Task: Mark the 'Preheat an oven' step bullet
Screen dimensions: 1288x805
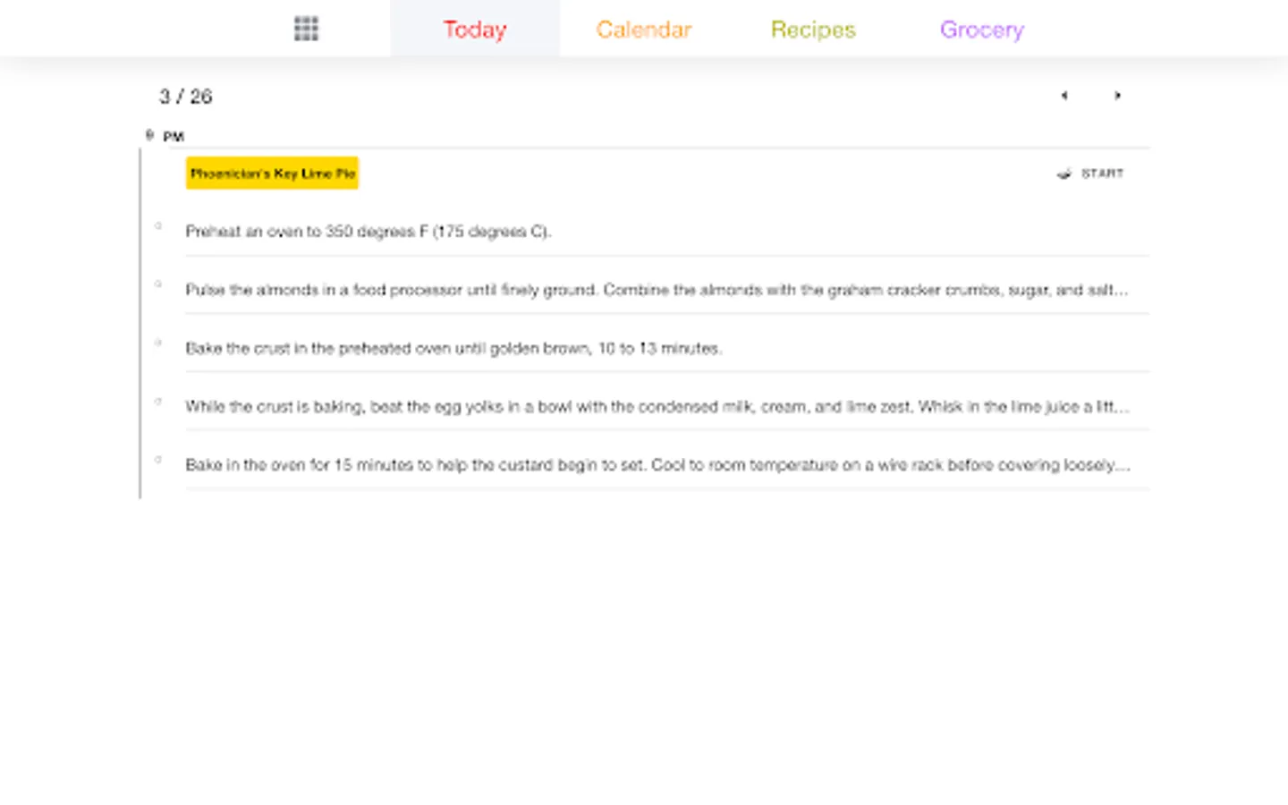Action: point(158,226)
